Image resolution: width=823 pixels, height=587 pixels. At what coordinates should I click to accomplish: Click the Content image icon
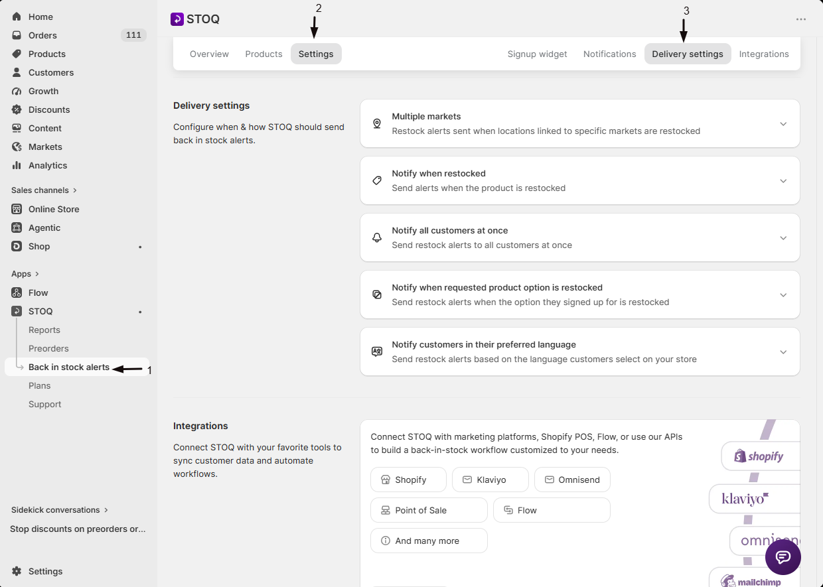click(17, 128)
